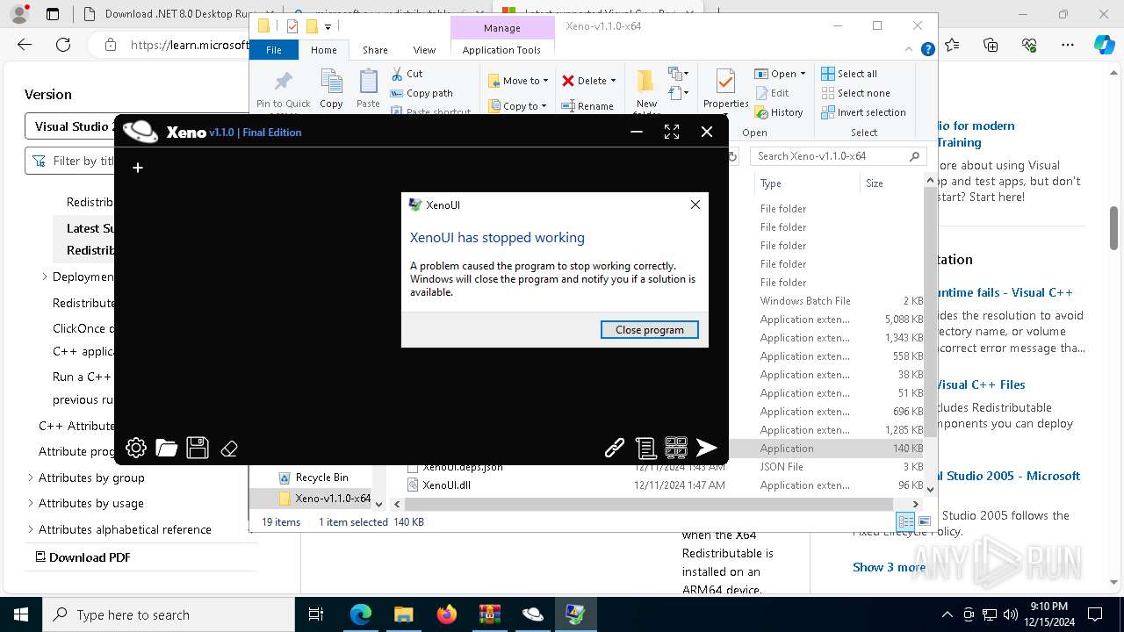Open Edge settings and more ellipsis
The height and width of the screenshot is (632, 1124).
click(x=1068, y=45)
